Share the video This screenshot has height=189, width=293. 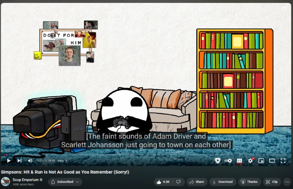197,182
